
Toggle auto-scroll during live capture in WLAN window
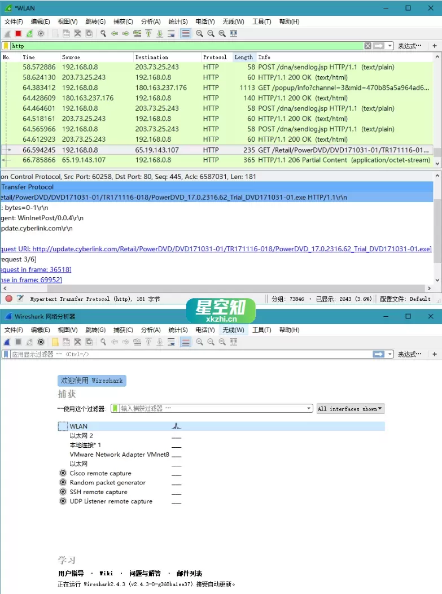171,34
